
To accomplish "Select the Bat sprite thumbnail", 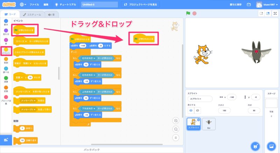I will 209,124.
